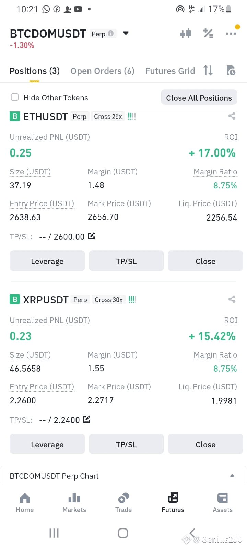The image size is (247, 548).
Task: Open the candlestick chart icon
Action: (x=186, y=34)
